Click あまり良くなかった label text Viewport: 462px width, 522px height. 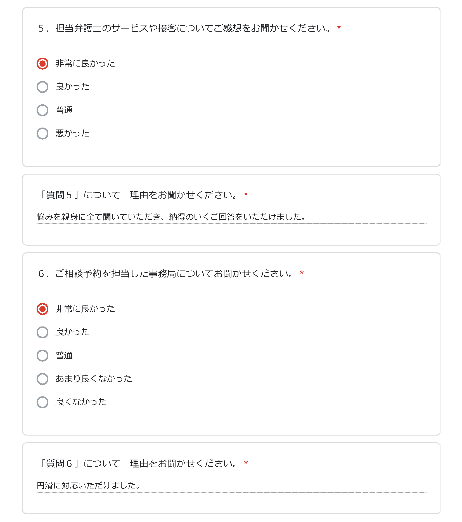coord(94,379)
